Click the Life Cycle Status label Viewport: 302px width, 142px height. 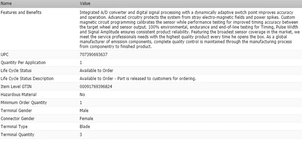pos(16,71)
